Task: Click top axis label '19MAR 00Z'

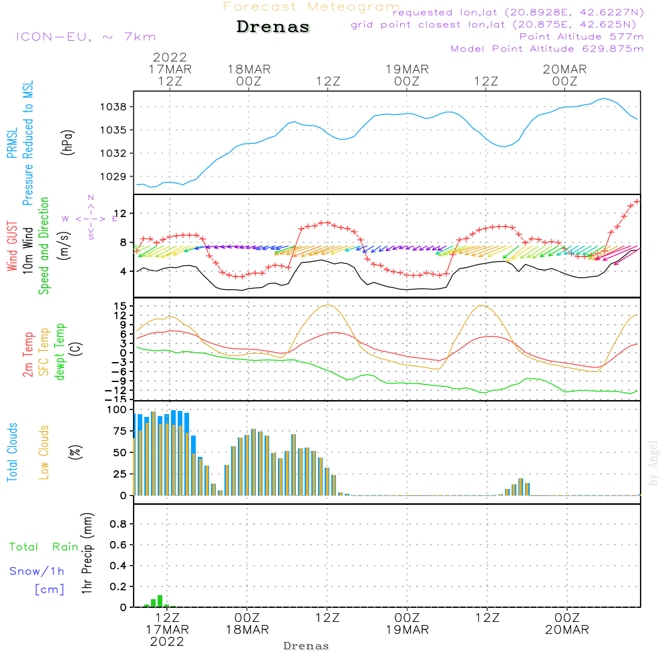Action: click(407, 75)
